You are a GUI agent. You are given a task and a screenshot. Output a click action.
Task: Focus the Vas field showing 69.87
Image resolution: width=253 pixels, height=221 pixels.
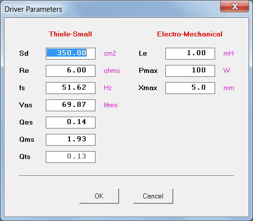pos(70,105)
